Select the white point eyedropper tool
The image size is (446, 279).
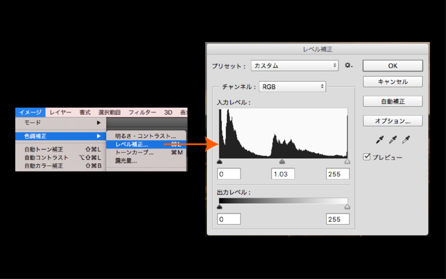tap(406, 140)
